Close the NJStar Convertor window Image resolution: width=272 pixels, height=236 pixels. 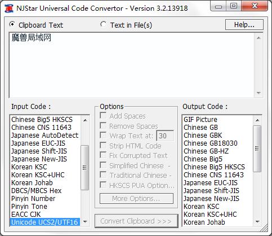(255, 6)
